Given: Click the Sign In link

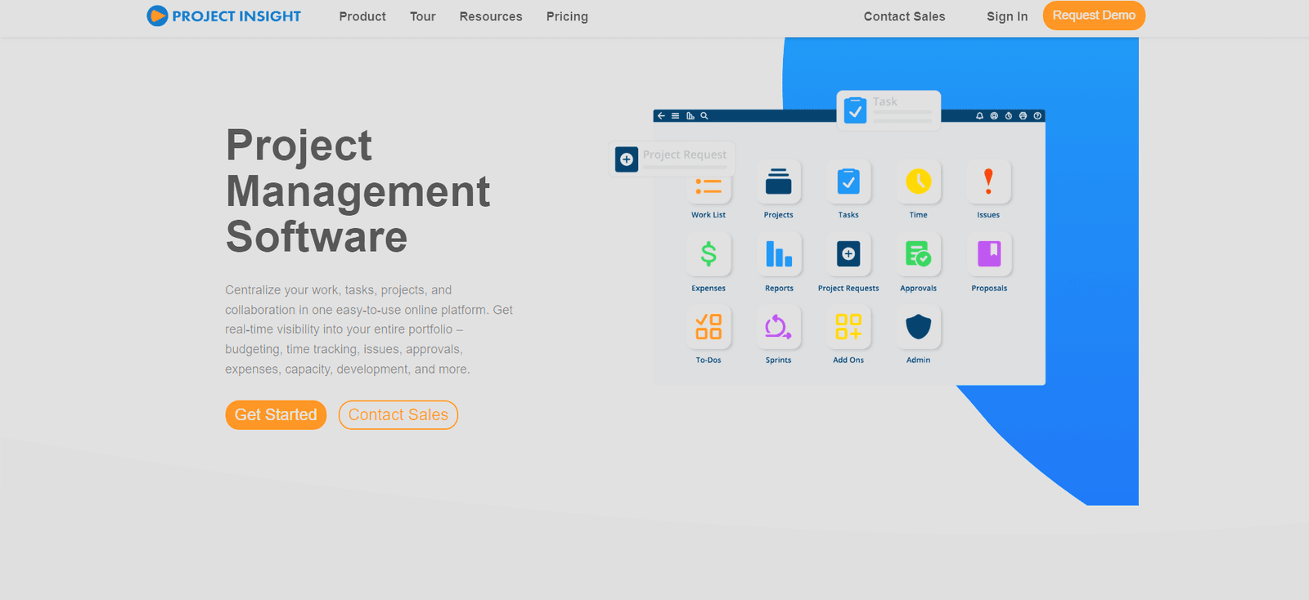Looking at the screenshot, I should (1007, 16).
